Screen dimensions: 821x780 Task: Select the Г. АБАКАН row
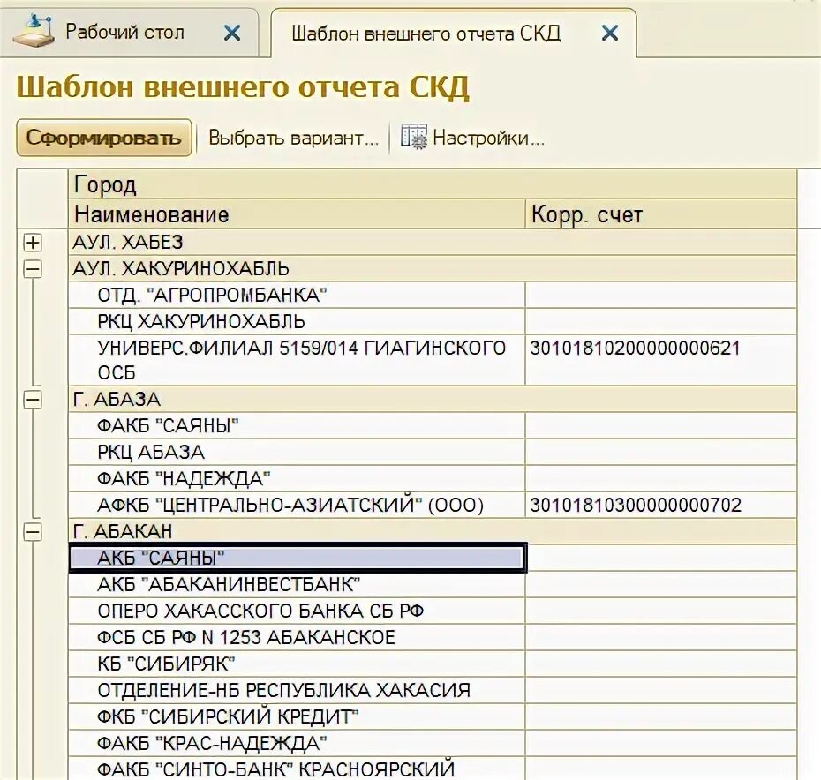(433, 531)
